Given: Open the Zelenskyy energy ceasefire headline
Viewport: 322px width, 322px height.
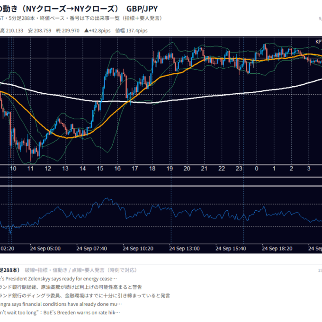Looking at the screenshot, I should [58, 279].
